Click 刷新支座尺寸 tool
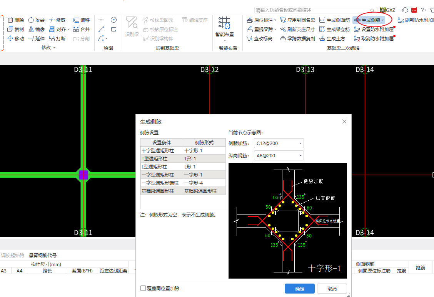This screenshot has height=297, width=434. click(x=297, y=29)
